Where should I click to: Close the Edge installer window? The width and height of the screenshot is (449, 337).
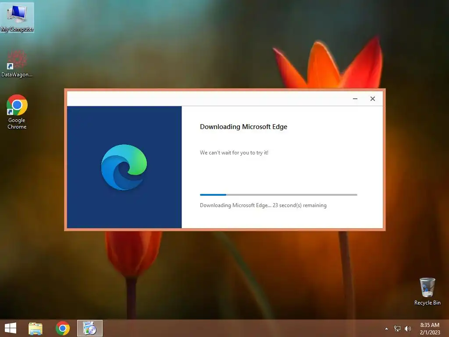point(373,99)
